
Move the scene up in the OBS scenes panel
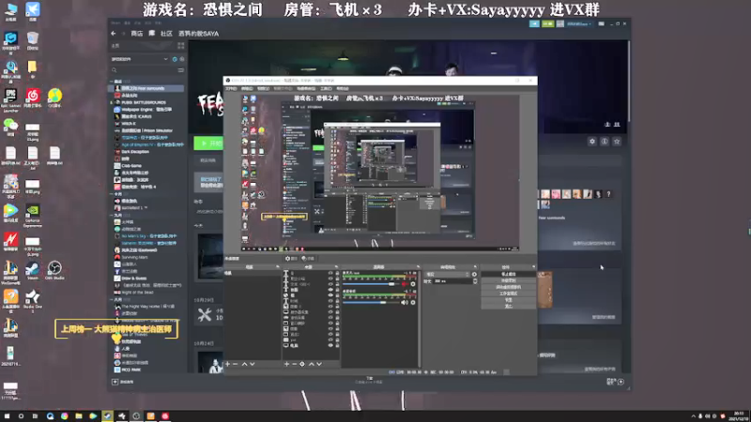point(244,364)
